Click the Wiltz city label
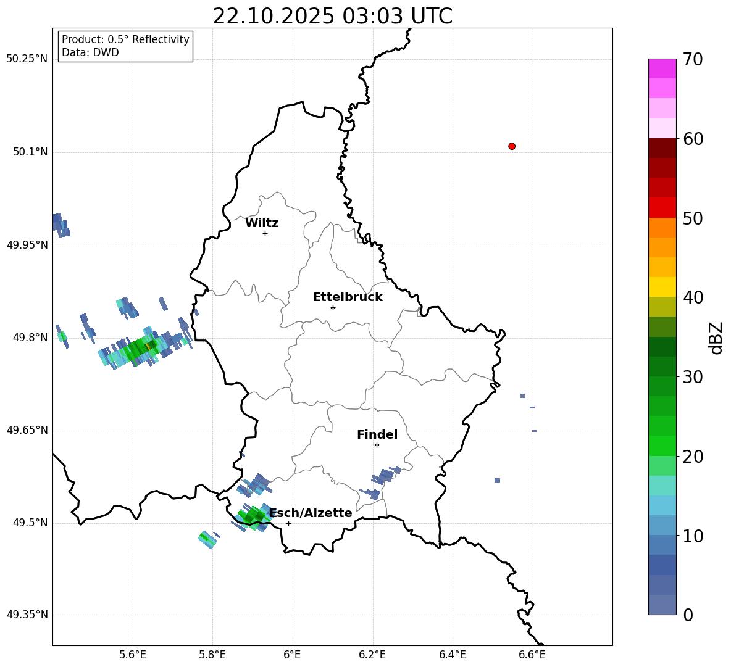 262,223
